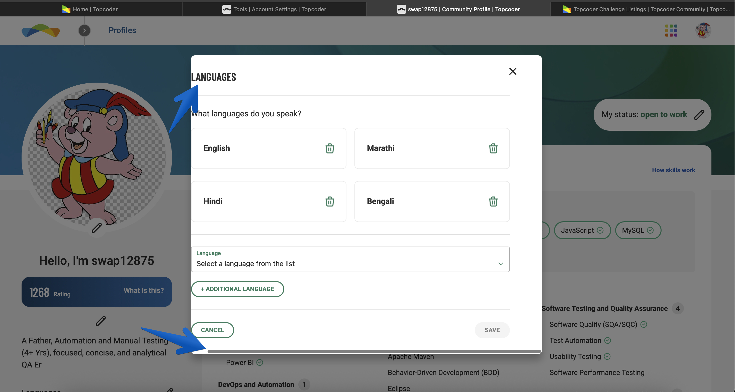Switch to Tools Account Settings tab
735x392 pixels.
click(x=274, y=9)
